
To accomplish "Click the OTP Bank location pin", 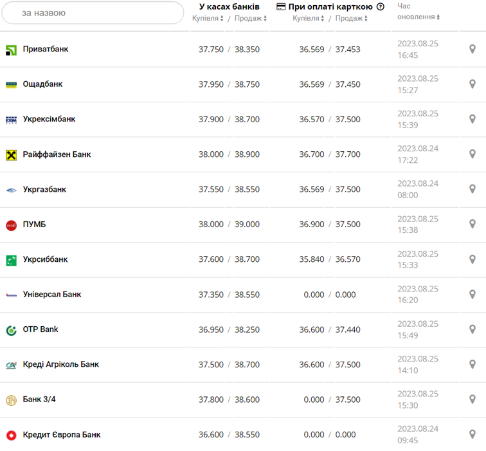I will click(472, 329).
